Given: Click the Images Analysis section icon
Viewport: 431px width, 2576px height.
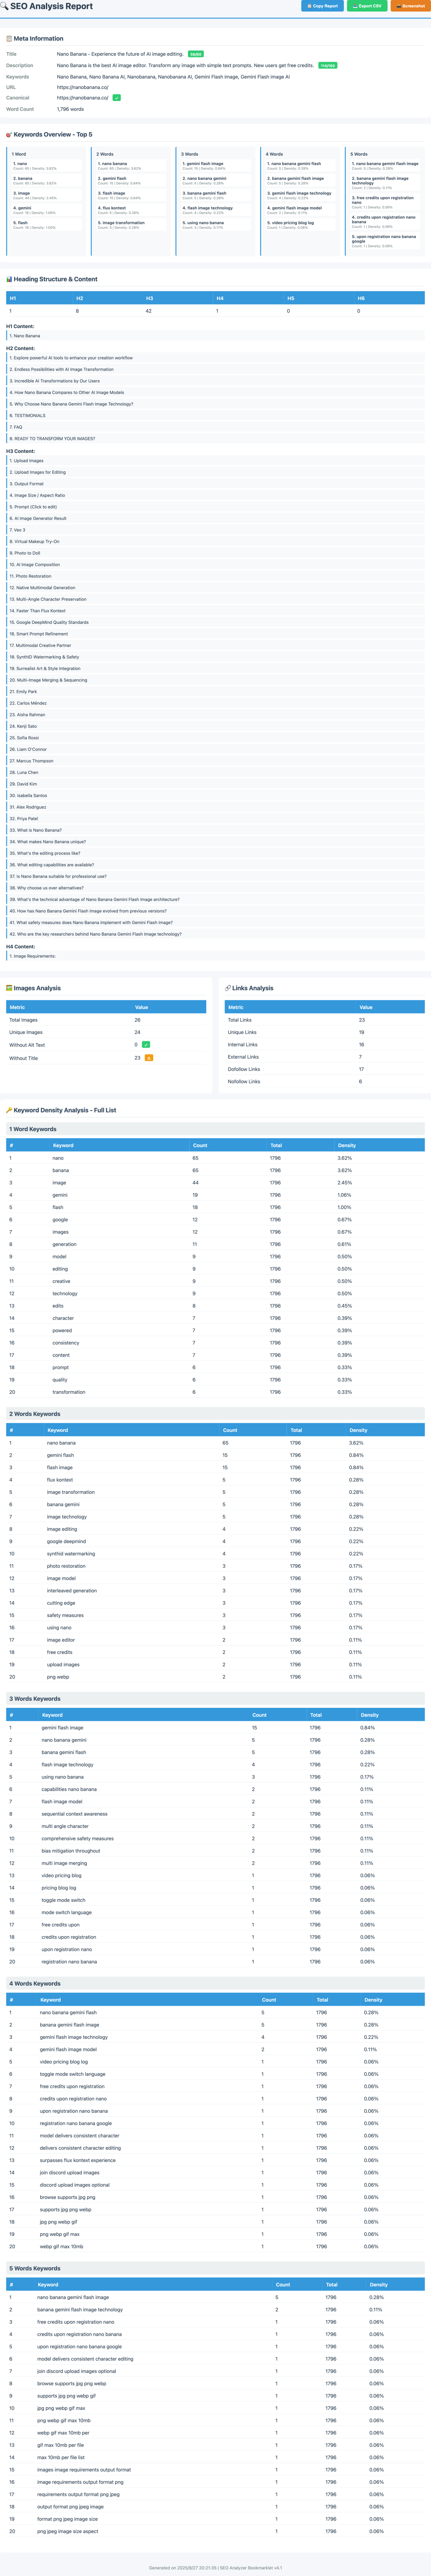Looking at the screenshot, I should point(9,988).
